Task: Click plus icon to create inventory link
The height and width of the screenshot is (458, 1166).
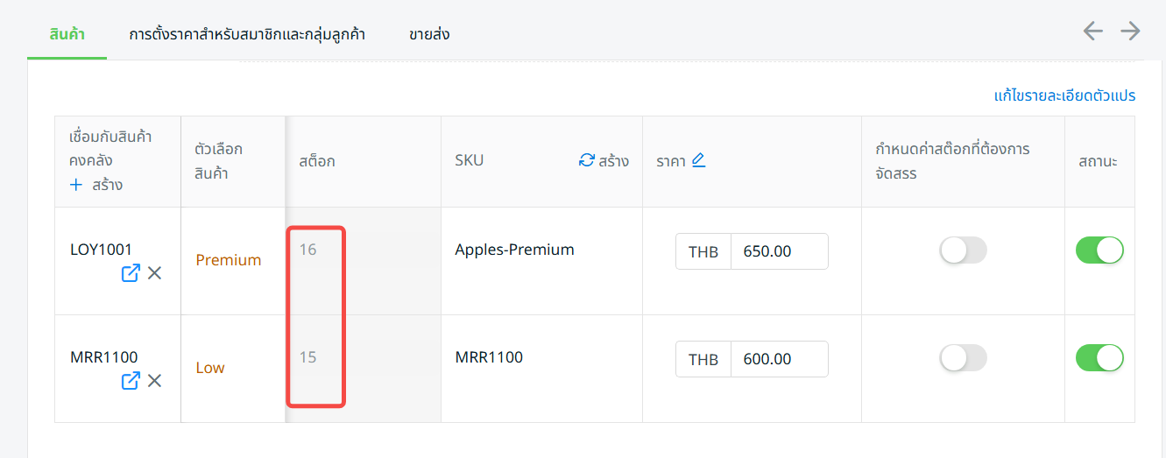Action: tap(76, 185)
